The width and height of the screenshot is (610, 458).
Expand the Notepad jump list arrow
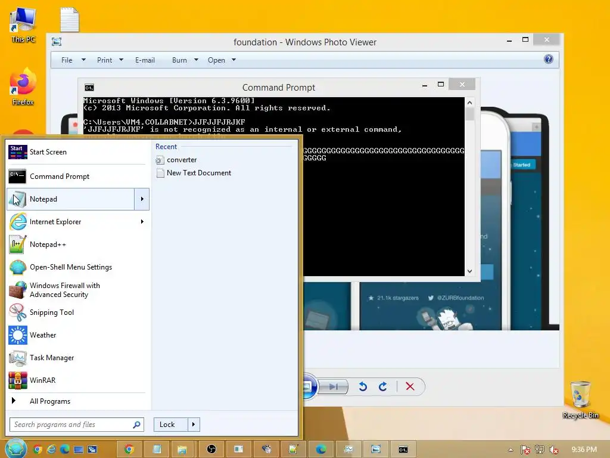[142, 199]
